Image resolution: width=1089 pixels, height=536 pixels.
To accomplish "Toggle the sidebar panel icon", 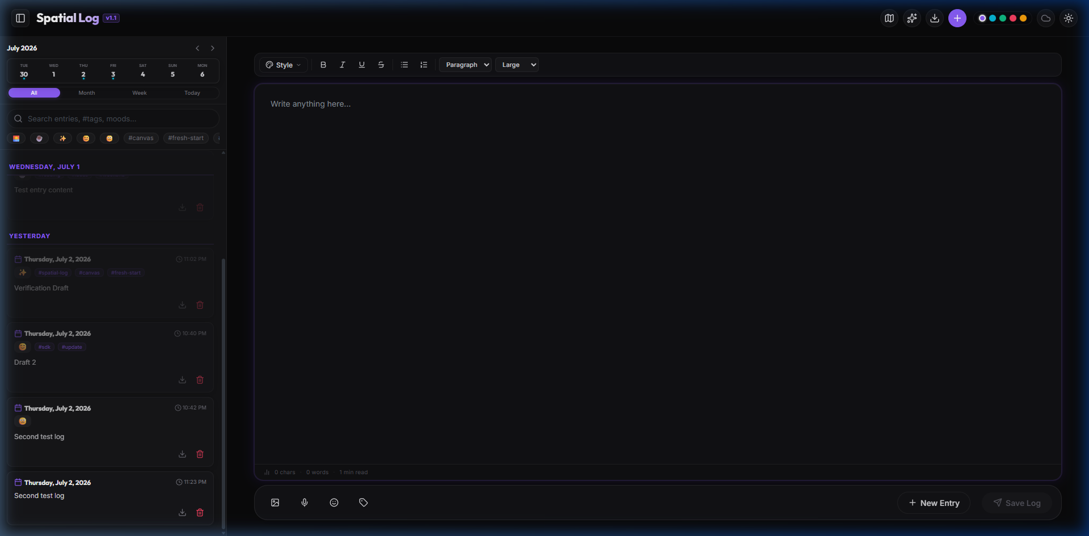I will (x=20, y=18).
